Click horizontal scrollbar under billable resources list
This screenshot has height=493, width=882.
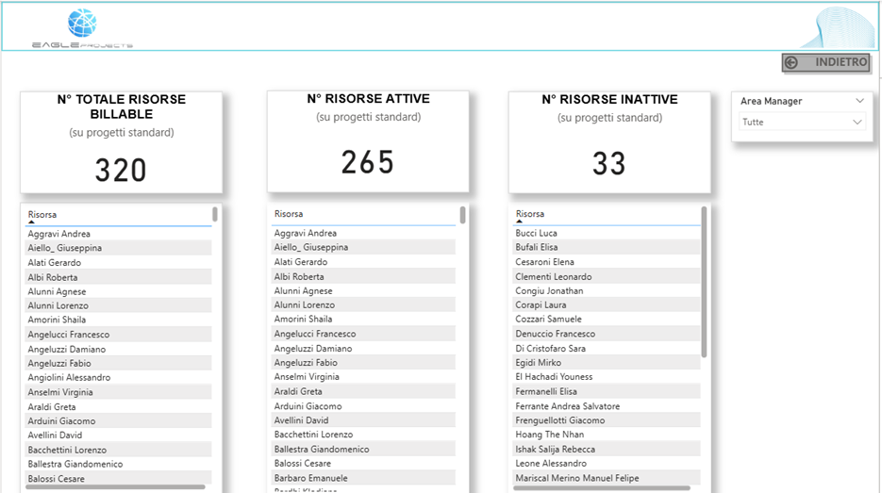point(113,486)
